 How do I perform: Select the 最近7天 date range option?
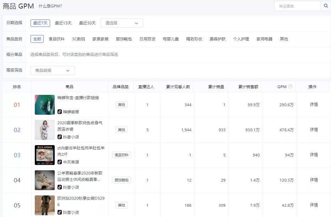40,23
